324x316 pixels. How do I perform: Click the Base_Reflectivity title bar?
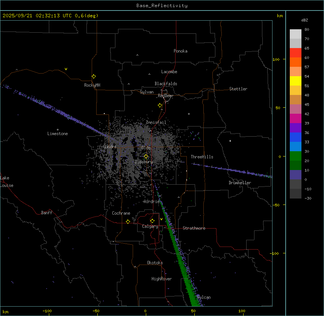click(162, 6)
